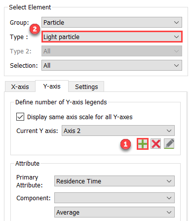Switch to the X-axis tab
192x221 pixels.
[x=20, y=87]
